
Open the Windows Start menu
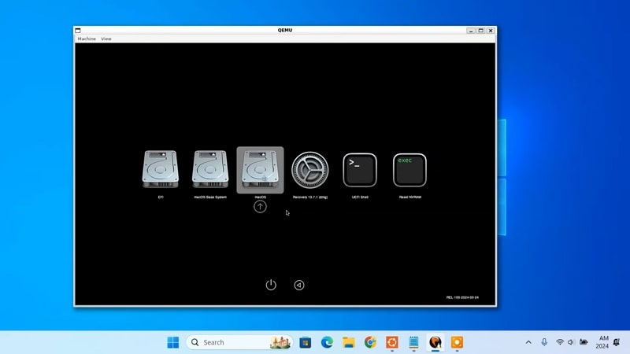(173, 342)
